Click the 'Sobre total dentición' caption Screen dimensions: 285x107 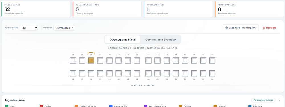[x=14, y=14]
